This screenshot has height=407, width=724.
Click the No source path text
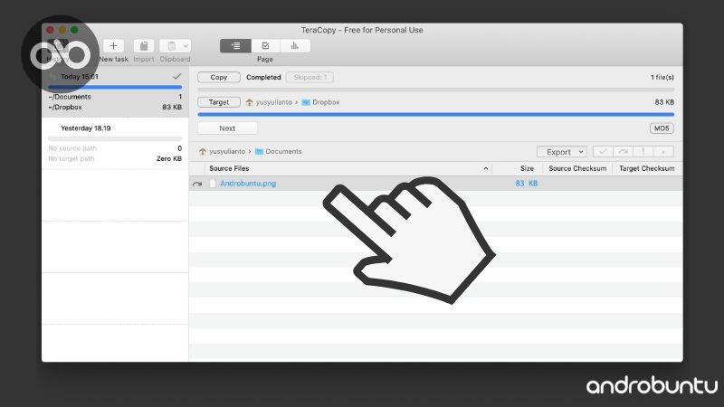72,148
